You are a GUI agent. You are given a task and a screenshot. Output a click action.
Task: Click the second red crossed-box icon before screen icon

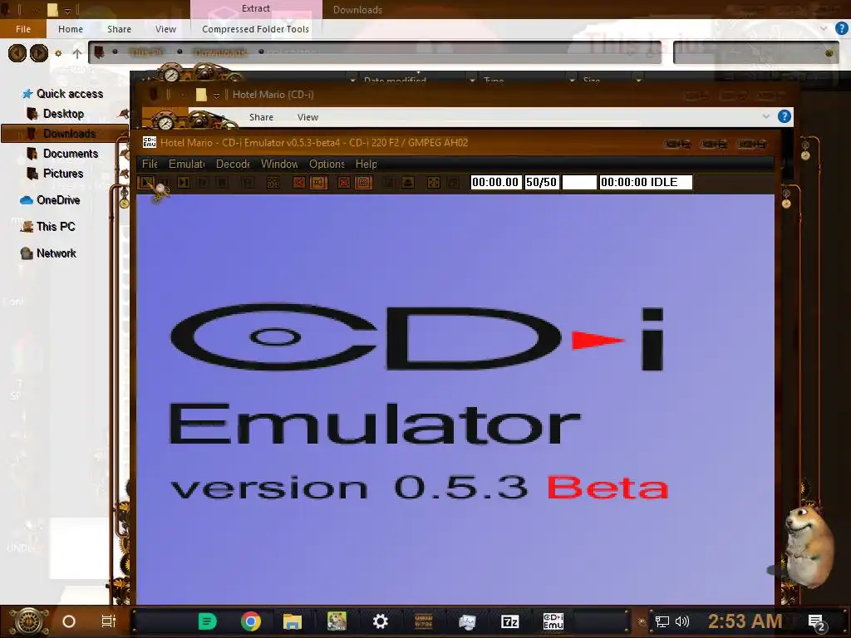[x=344, y=183]
